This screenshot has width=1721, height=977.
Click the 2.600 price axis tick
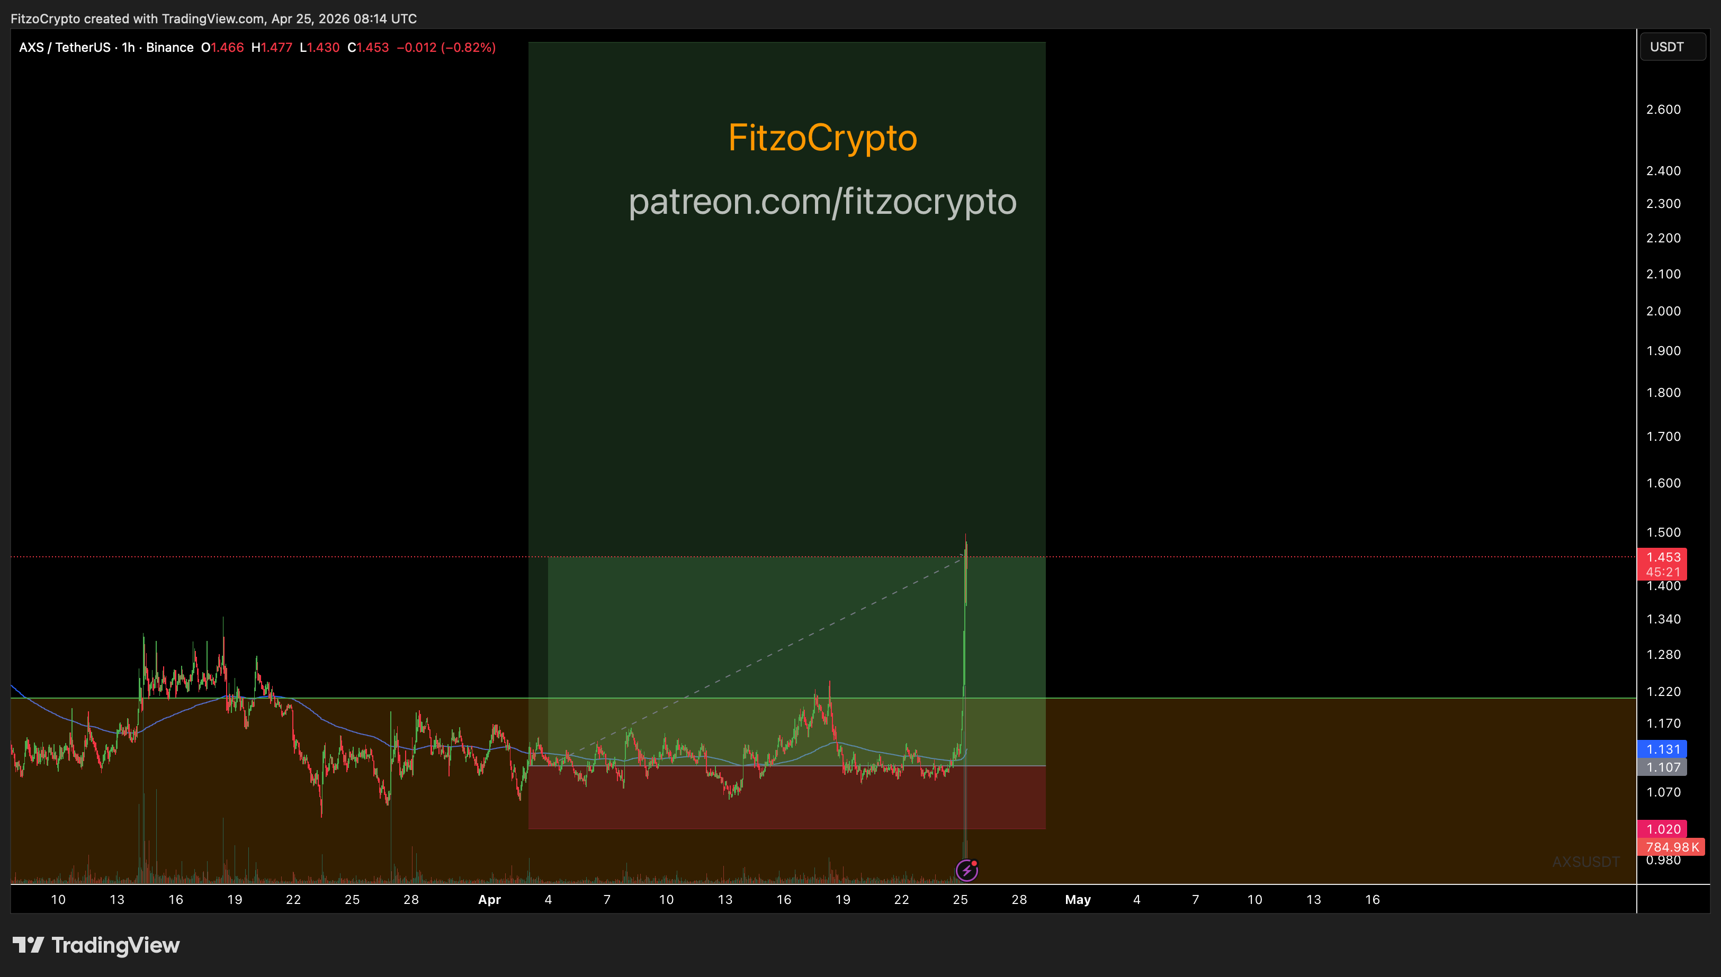1663,110
